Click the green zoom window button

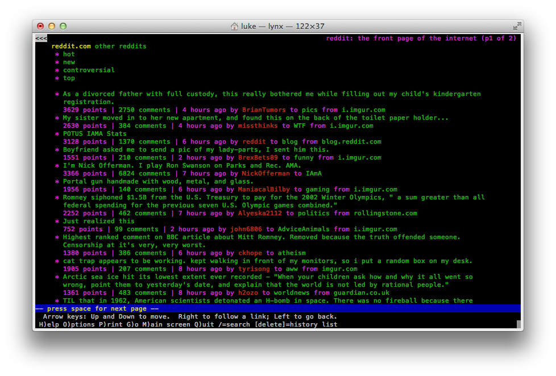63,26
